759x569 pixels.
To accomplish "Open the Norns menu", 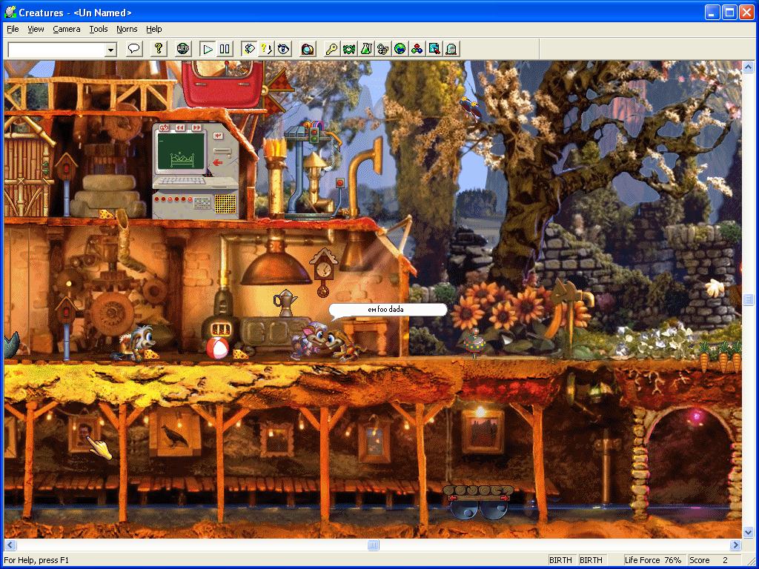I will 127,29.
